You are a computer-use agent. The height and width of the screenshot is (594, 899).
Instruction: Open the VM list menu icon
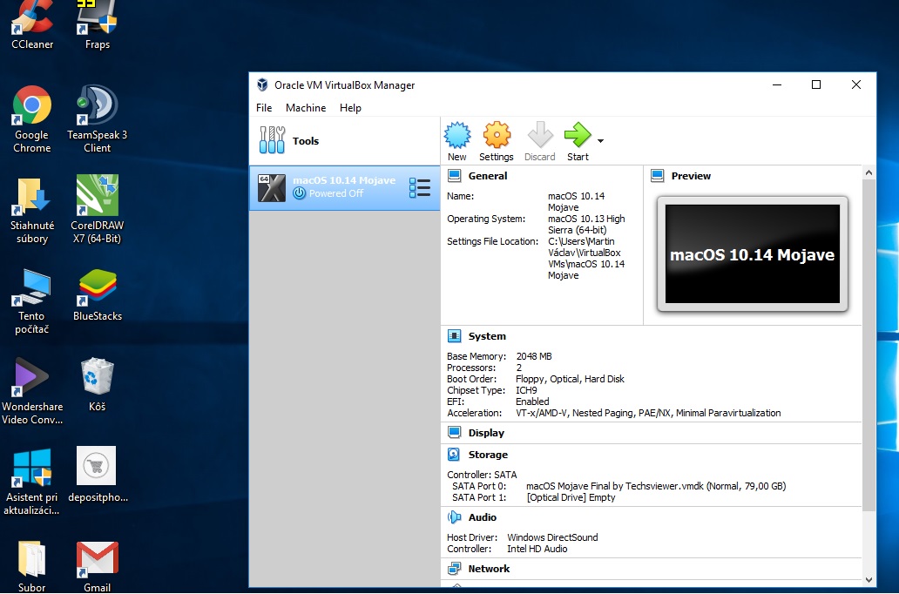[x=420, y=187]
